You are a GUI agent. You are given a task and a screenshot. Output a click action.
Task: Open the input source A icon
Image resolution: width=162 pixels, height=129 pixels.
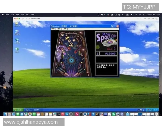[127, 15]
